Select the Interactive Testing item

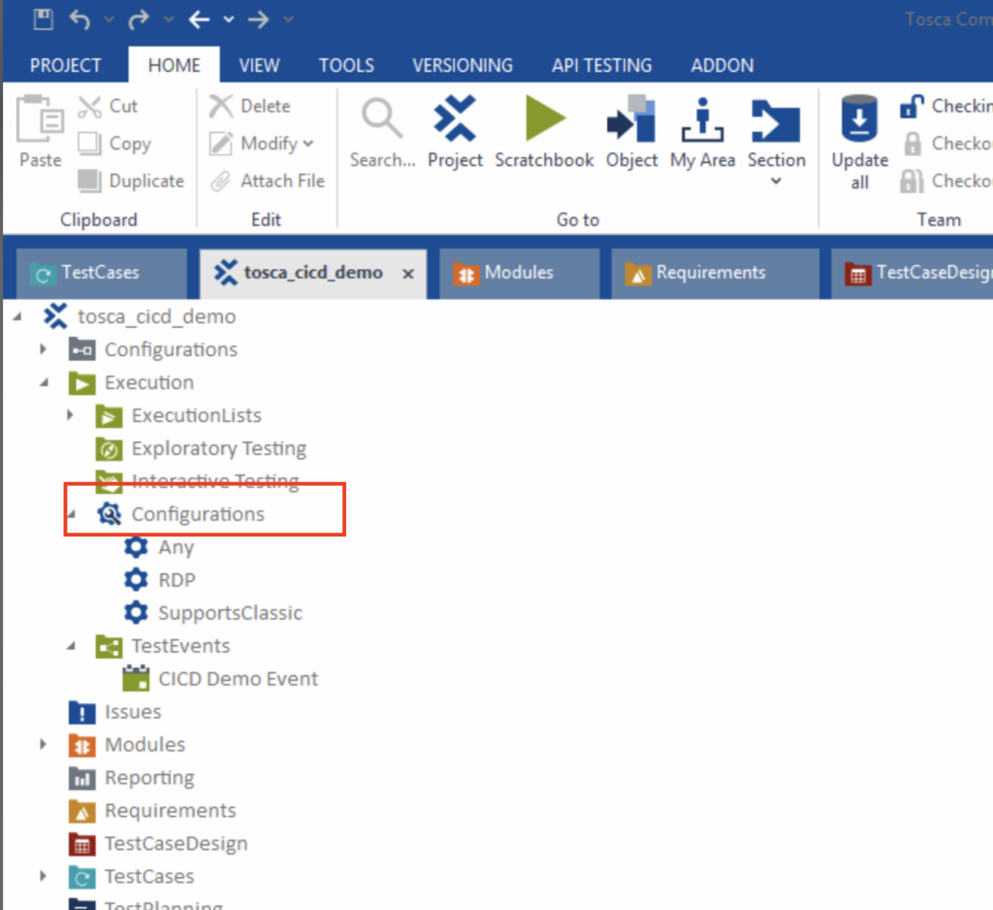(215, 481)
